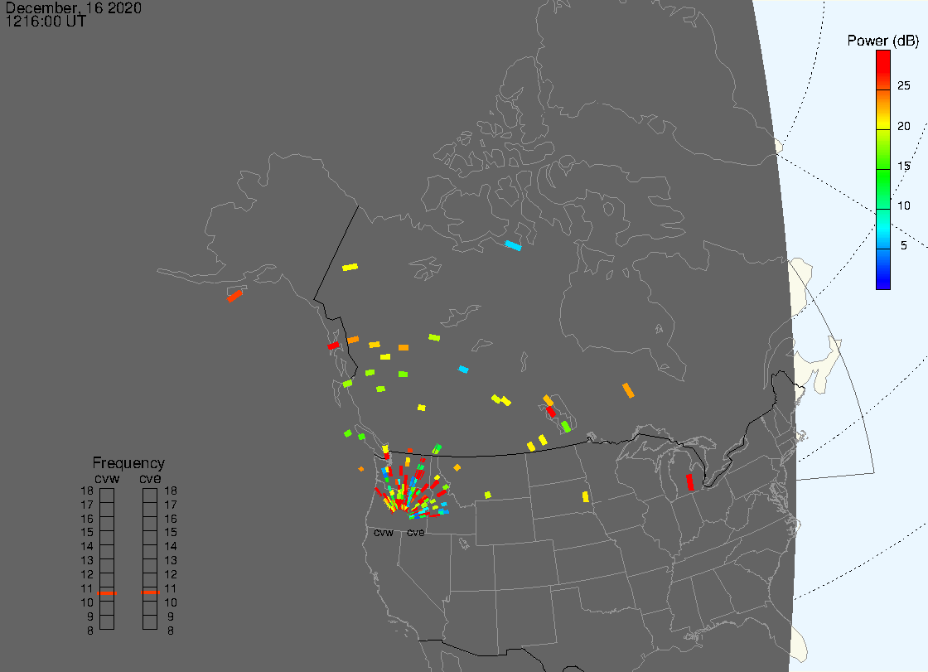Select the cyan echo marker in the Arctic islands

click(513, 246)
